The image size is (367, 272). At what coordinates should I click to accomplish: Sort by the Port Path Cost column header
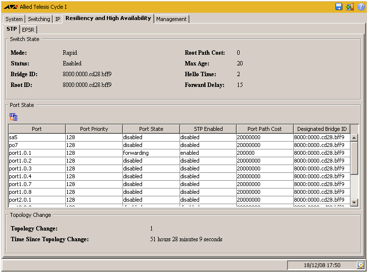click(x=265, y=129)
